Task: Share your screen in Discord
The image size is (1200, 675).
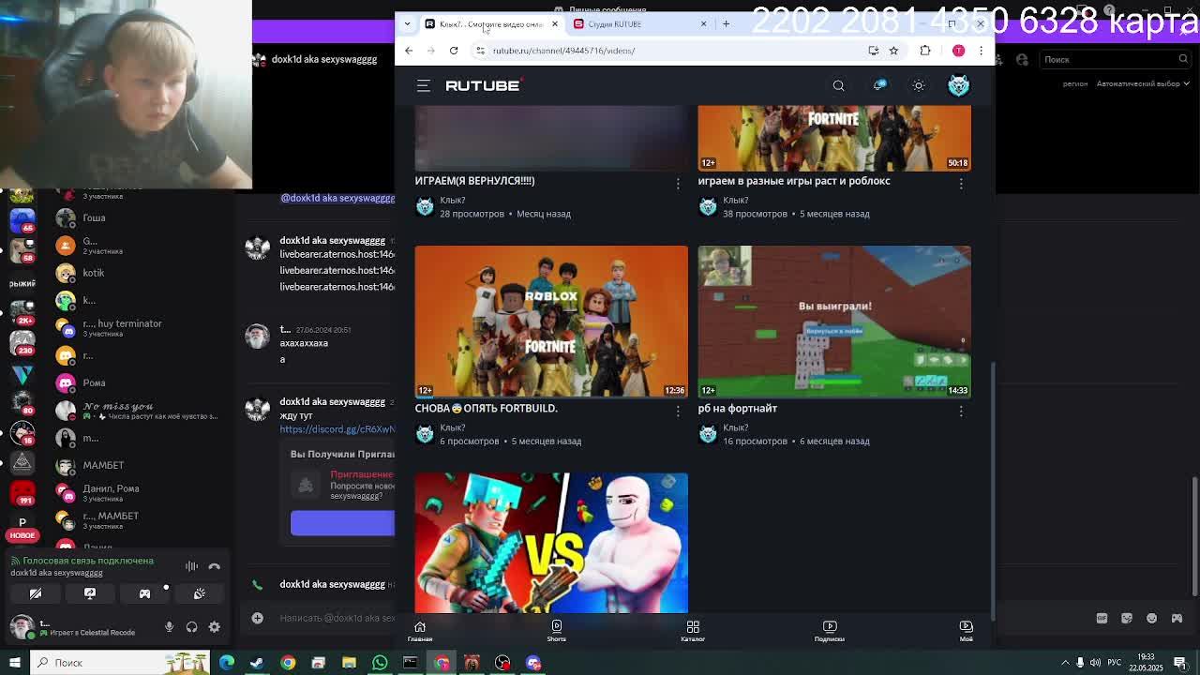Action: click(x=90, y=593)
